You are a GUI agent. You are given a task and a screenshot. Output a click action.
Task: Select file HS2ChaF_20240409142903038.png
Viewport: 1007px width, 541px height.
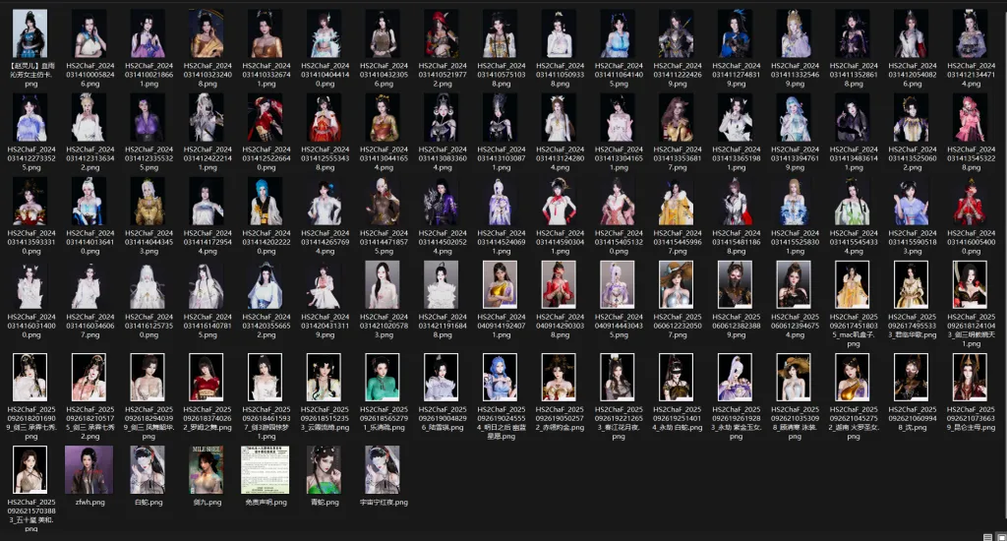[560, 285]
